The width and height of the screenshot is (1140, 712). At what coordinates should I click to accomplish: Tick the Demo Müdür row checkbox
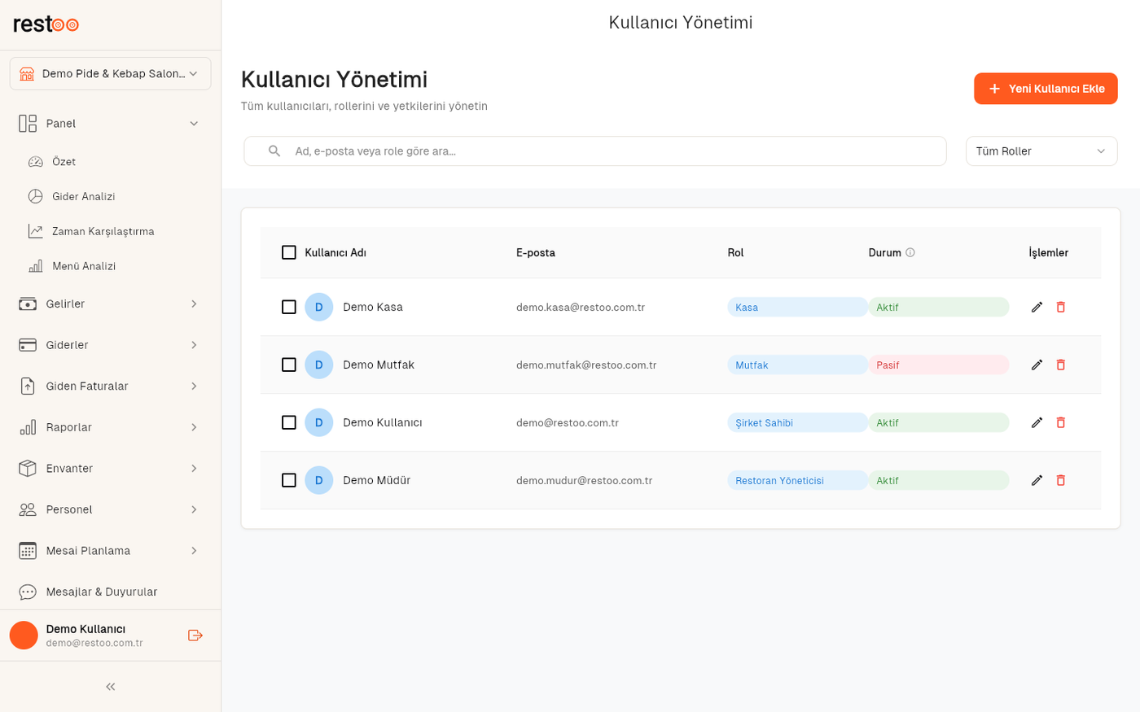289,480
